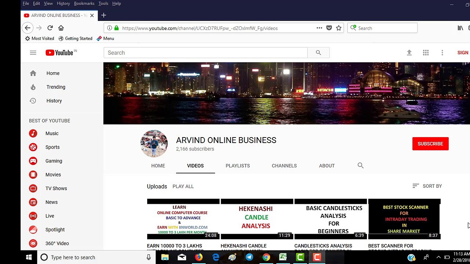The height and width of the screenshot is (264, 470).
Task: Search within the channel using magnifier icon
Action: (x=361, y=166)
